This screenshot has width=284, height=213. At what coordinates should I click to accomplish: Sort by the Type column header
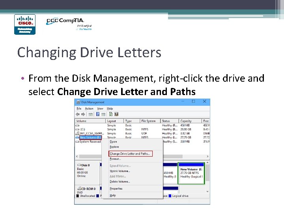click(x=132, y=121)
